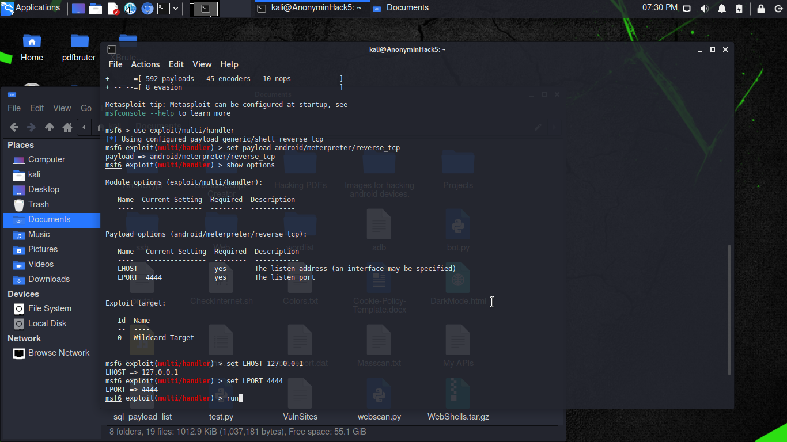Go forward in the file manager
Image resolution: width=787 pixels, height=442 pixels.
(x=32, y=127)
